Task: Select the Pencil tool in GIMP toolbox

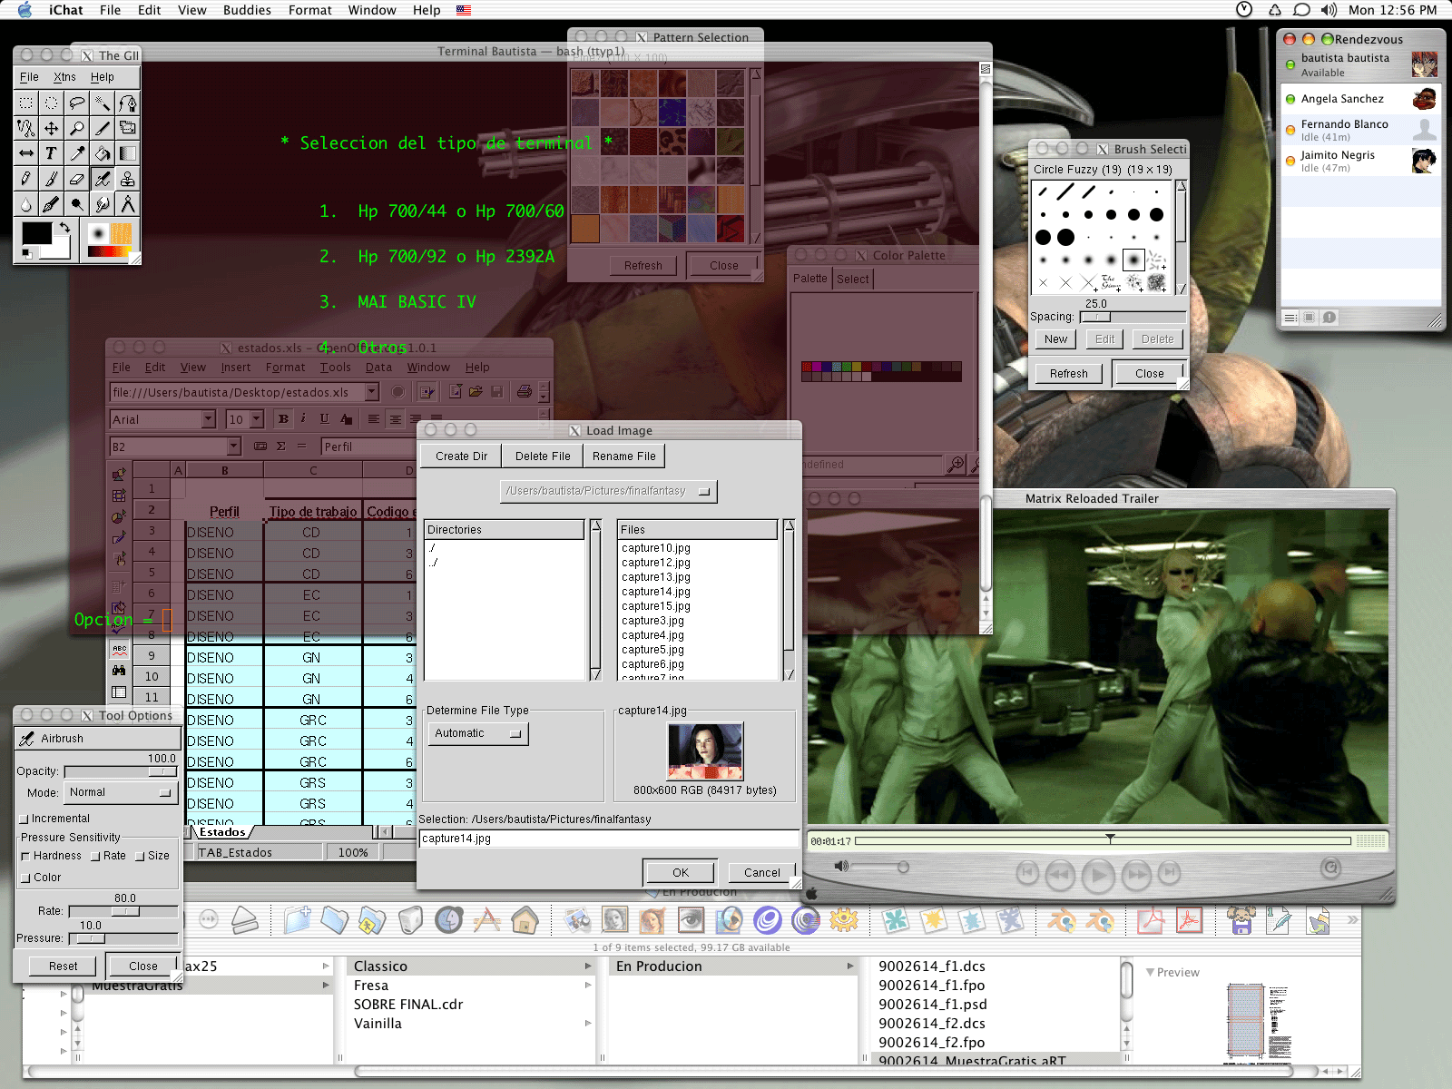Action: tap(26, 179)
